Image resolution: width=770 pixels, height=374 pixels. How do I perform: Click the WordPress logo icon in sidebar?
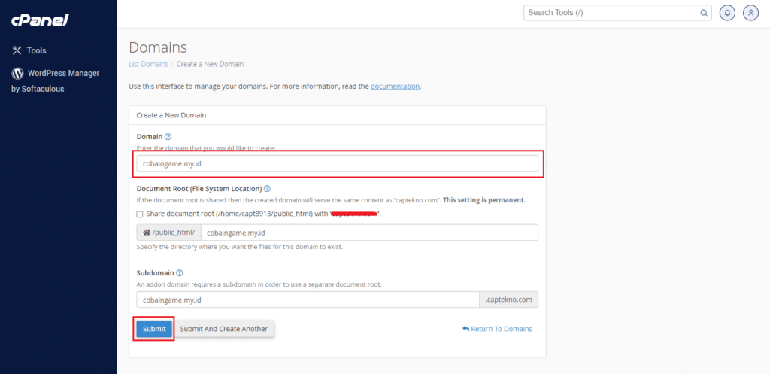click(18, 74)
